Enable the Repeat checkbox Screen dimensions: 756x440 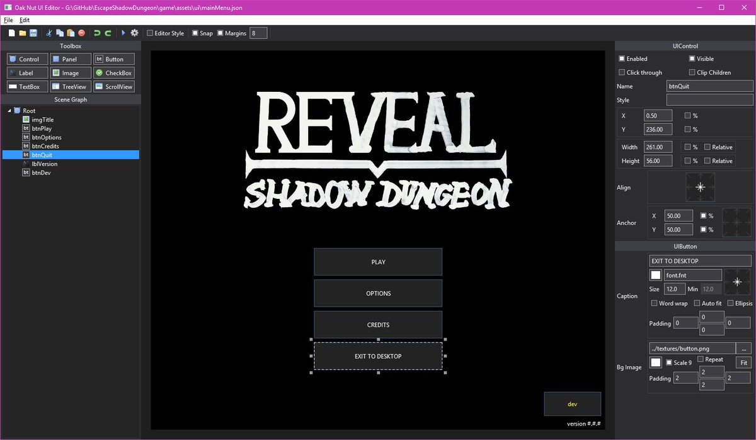[700, 359]
